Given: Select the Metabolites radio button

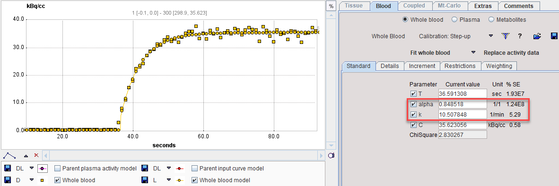Looking at the screenshot, I should (491, 19).
